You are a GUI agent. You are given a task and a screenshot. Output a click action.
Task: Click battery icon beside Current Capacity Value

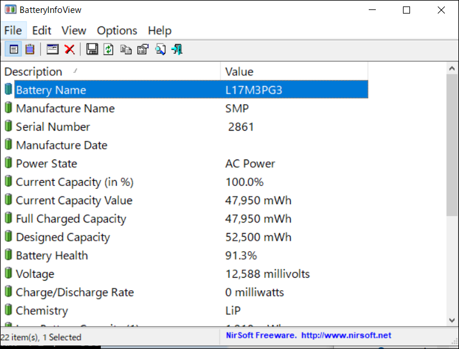point(8,200)
